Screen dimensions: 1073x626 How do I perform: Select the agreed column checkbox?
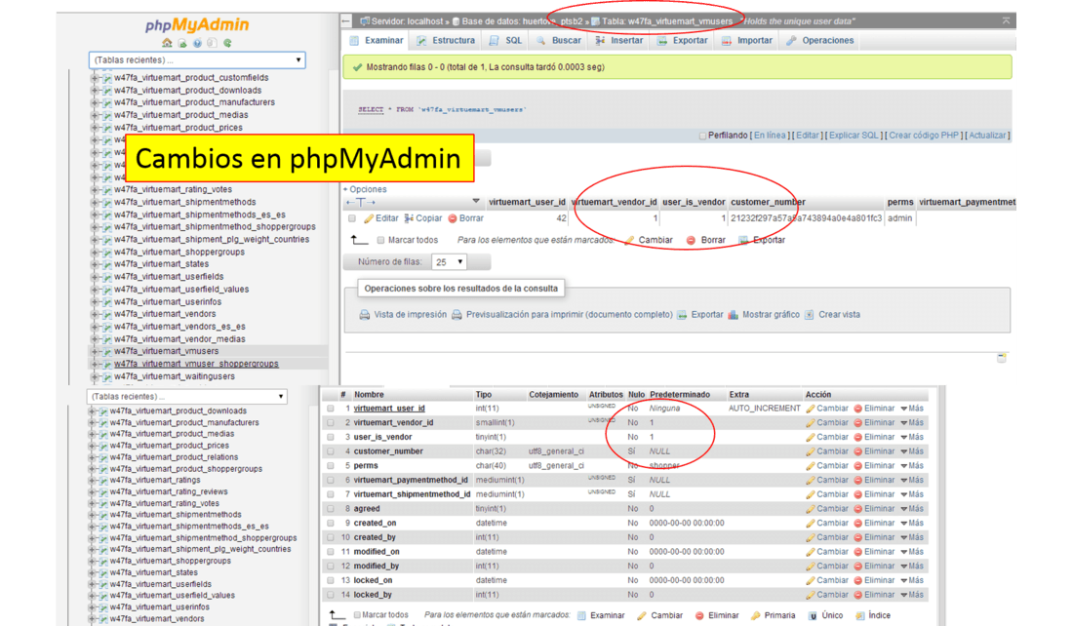tap(331, 509)
